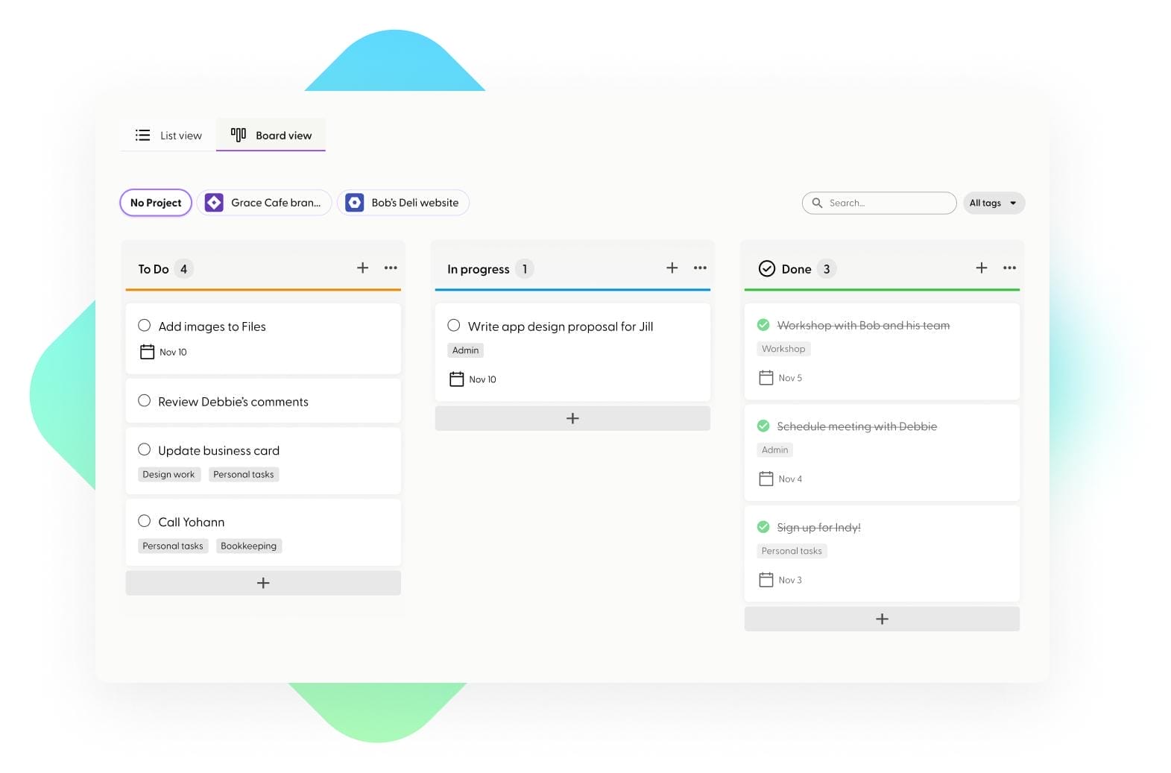This screenshot has height=773, width=1171.
Task: Mark 'Write app design proposal for Jill' done
Action: click(x=454, y=326)
